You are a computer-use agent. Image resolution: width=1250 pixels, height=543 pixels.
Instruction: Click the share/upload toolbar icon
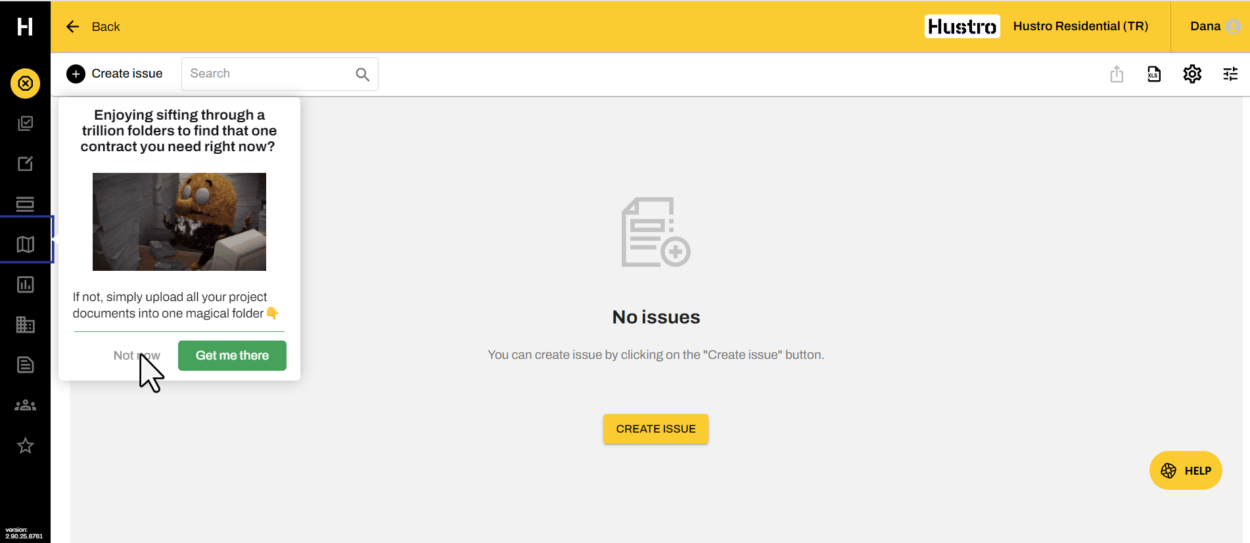(x=1117, y=74)
